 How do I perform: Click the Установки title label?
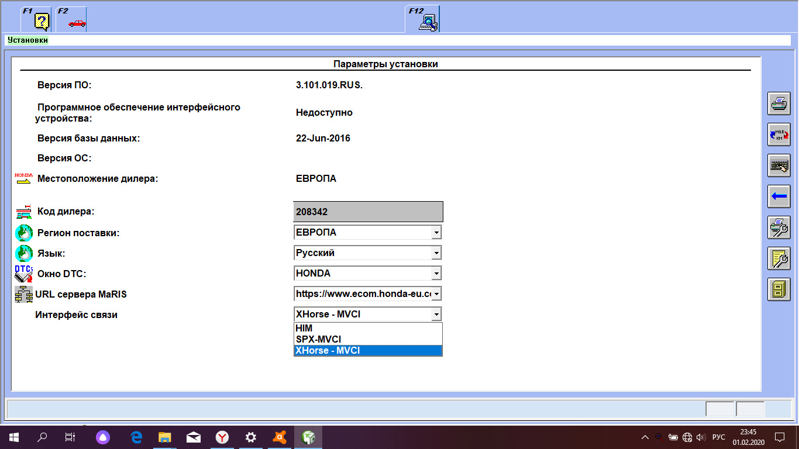pyautogui.click(x=27, y=40)
